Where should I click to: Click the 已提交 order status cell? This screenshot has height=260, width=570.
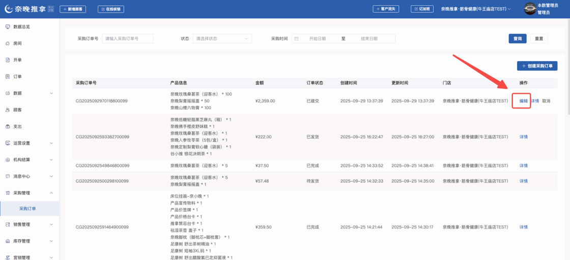click(312, 101)
